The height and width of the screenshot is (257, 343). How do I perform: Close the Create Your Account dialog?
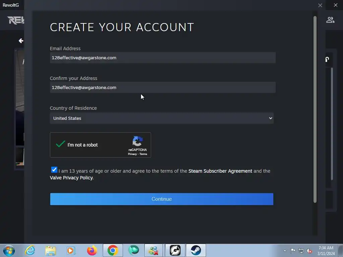[x=320, y=5]
